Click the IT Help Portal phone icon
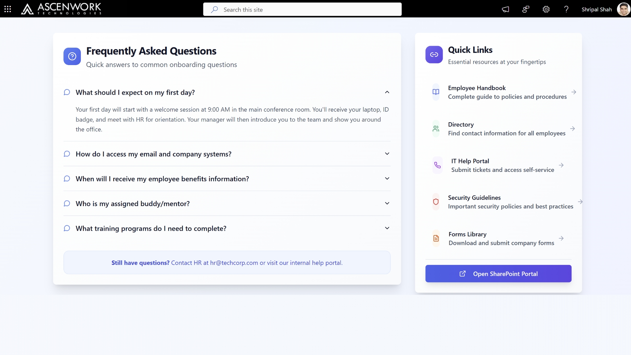 click(437, 165)
